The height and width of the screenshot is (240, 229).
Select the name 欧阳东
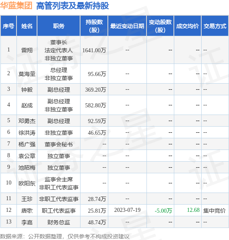pos(27,183)
